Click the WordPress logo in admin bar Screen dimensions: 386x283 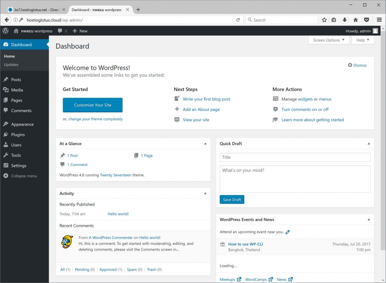click(x=5, y=31)
